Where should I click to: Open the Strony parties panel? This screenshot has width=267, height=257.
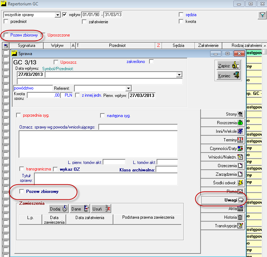pyautogui.click(x=223, y=114)
